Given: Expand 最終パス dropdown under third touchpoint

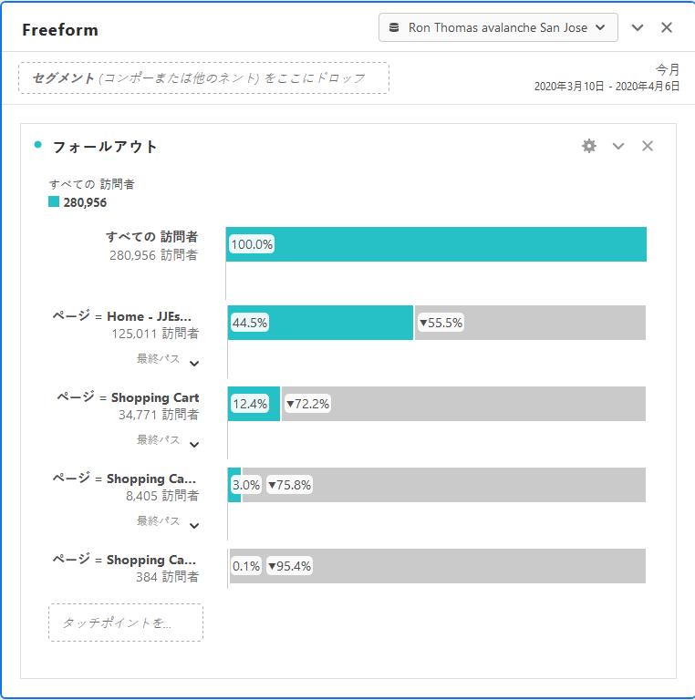Looking at the screenshot, I should pyautogui.click(x=193, y=526).
